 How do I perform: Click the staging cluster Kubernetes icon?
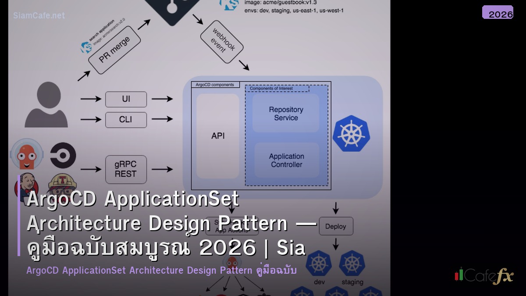pos(352,264)
